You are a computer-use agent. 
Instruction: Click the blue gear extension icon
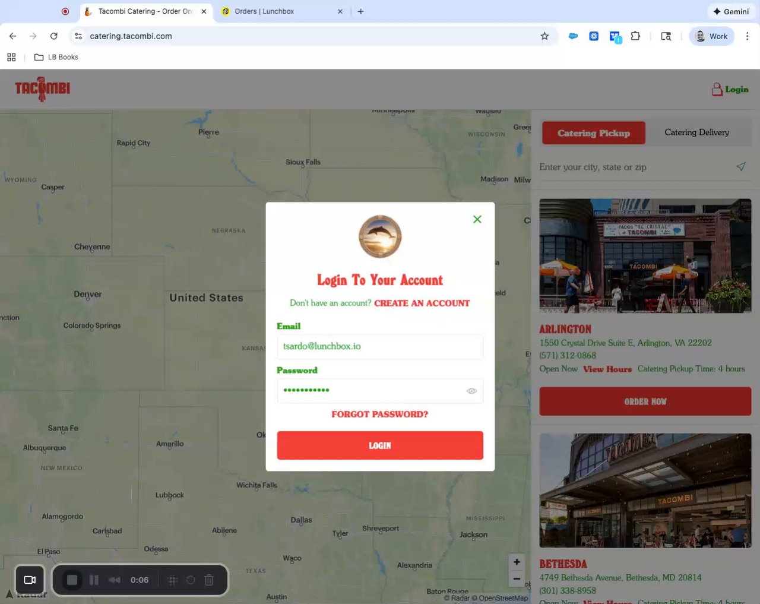(594, 36)
